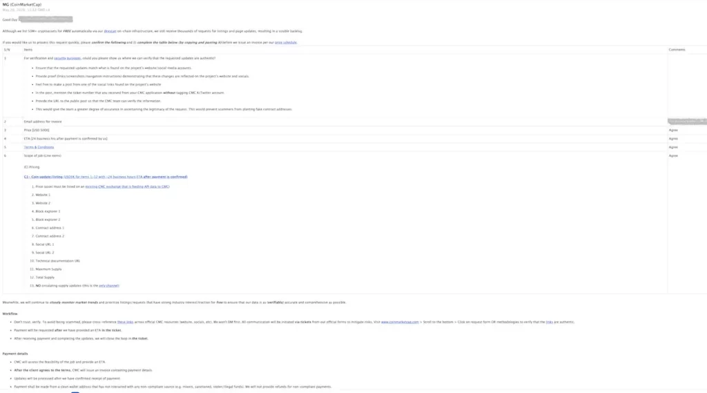Select the '(C) Pricing' text
This screenshot has height=393, width=707.
click(32, 167)
